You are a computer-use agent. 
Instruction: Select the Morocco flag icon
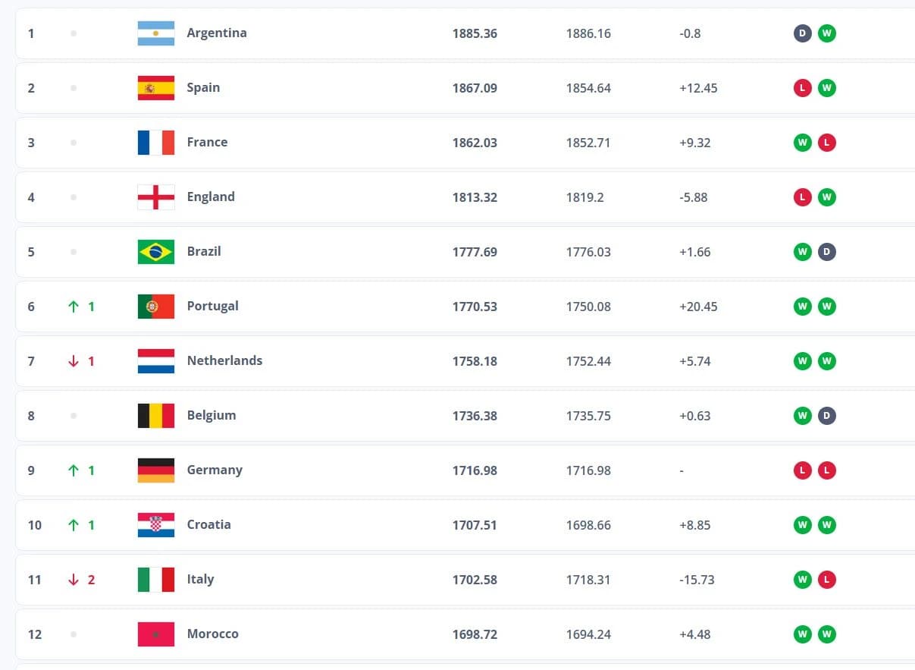pos(156,634)
